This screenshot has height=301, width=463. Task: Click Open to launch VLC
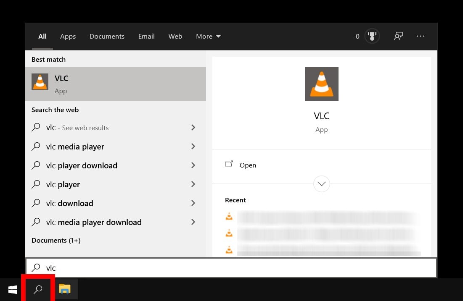tap(247, 165)
